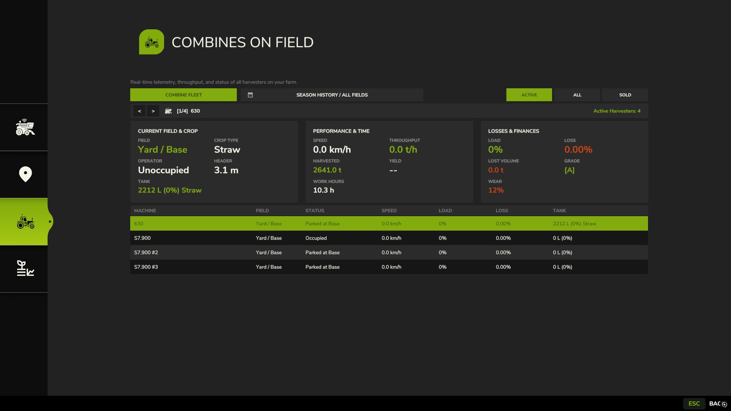
Task: Select the S7.900 #2 machine row
Action: coord(389,252)
